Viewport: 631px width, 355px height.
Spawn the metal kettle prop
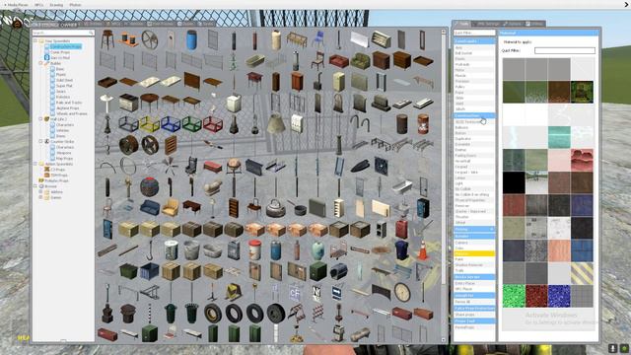tap(276, 208)
